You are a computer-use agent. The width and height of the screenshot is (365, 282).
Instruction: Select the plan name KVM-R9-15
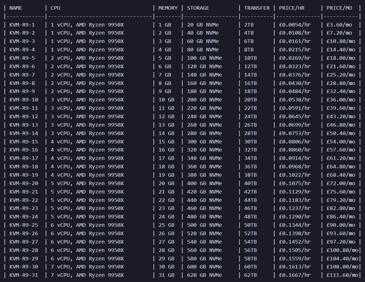click(x=24, y=141)
